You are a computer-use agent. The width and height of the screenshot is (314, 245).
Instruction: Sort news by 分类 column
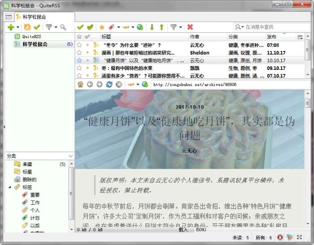tap(246, 37)
